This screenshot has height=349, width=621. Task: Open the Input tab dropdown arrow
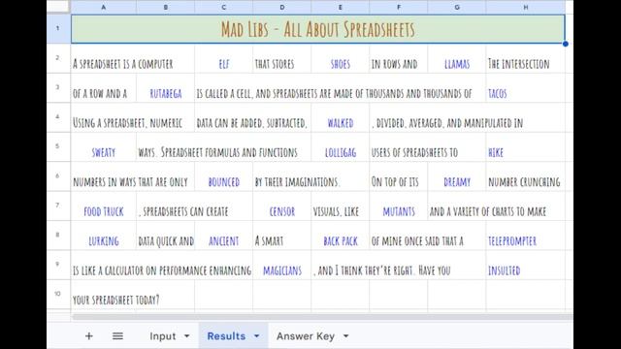[186, 336]
